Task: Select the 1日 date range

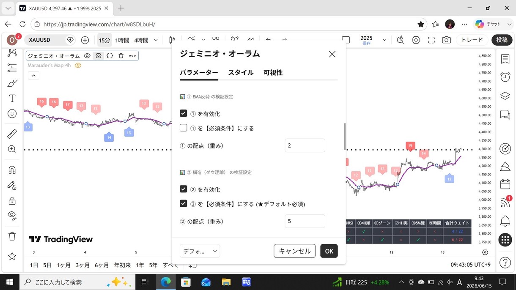Action: click(34, 265)
